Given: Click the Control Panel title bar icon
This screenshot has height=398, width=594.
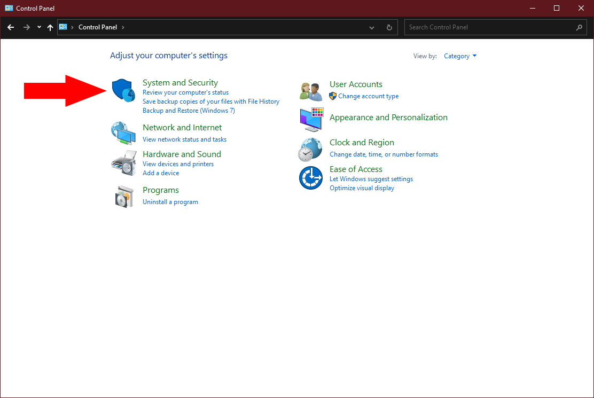Looking at the screenshot, I should [x=9, y=8].
